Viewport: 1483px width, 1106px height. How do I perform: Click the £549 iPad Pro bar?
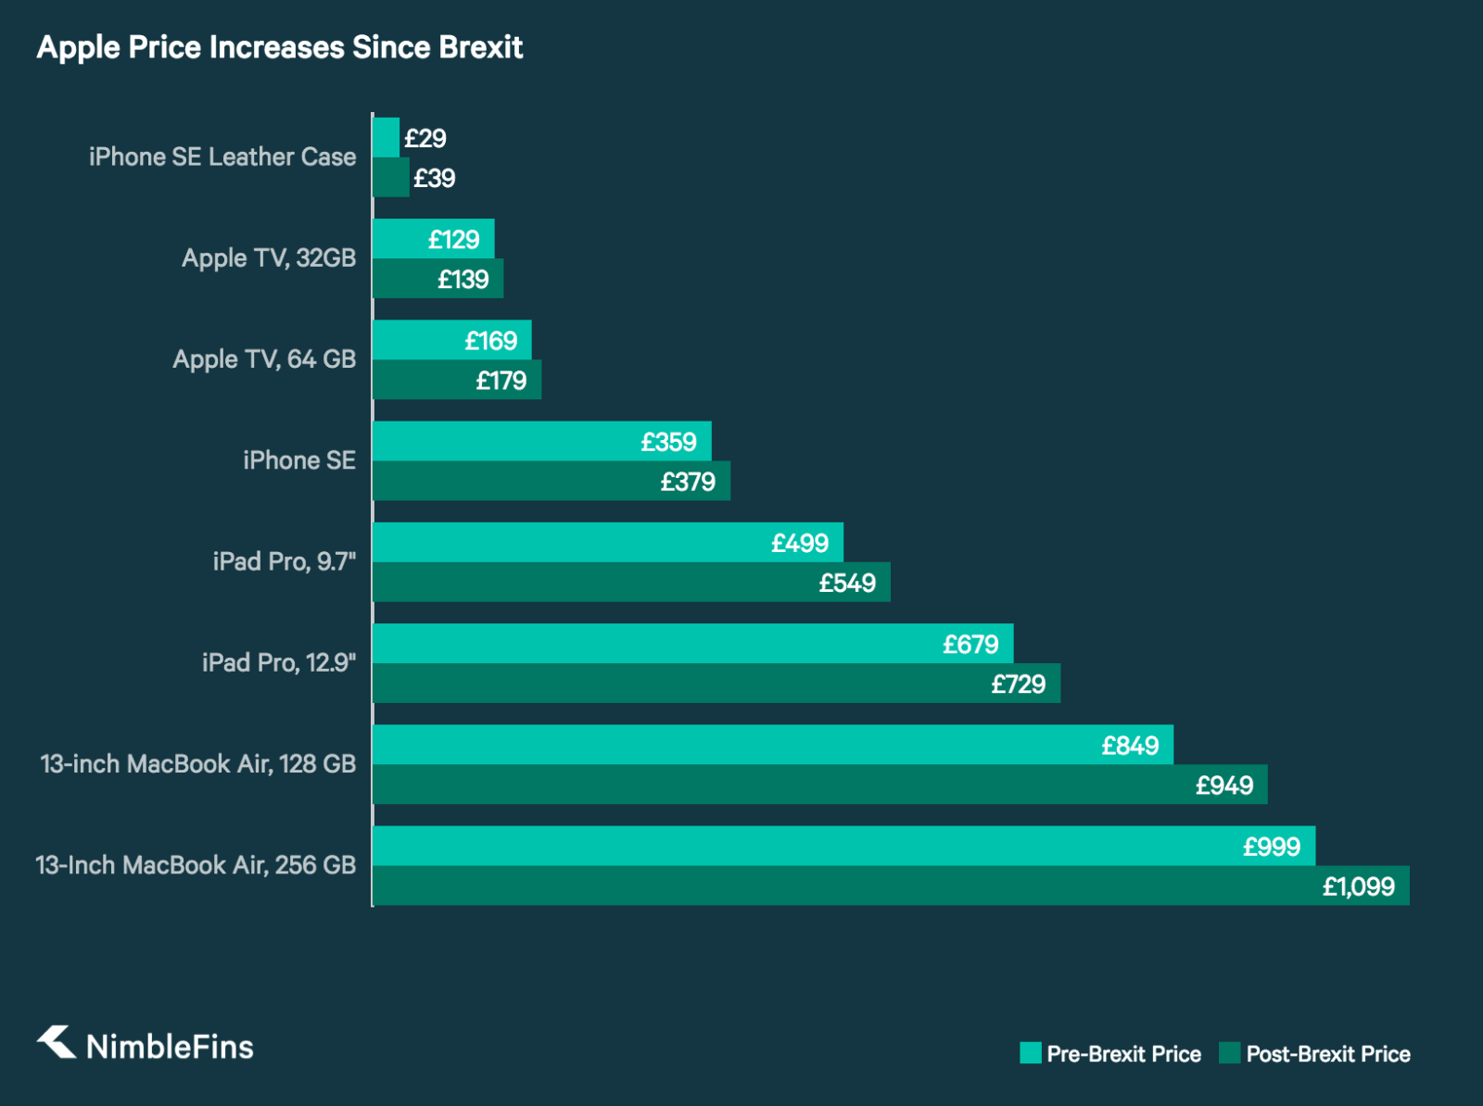[x=632, y=582]
